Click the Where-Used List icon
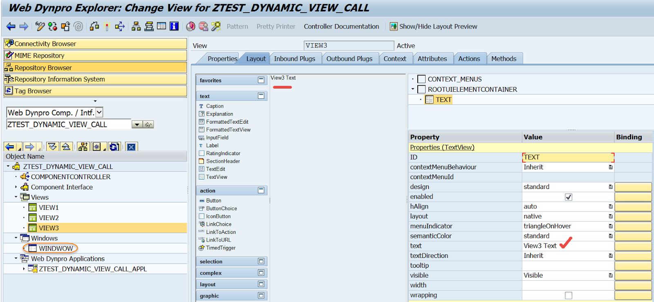This screenshot has height=302, width=654. 119,27
